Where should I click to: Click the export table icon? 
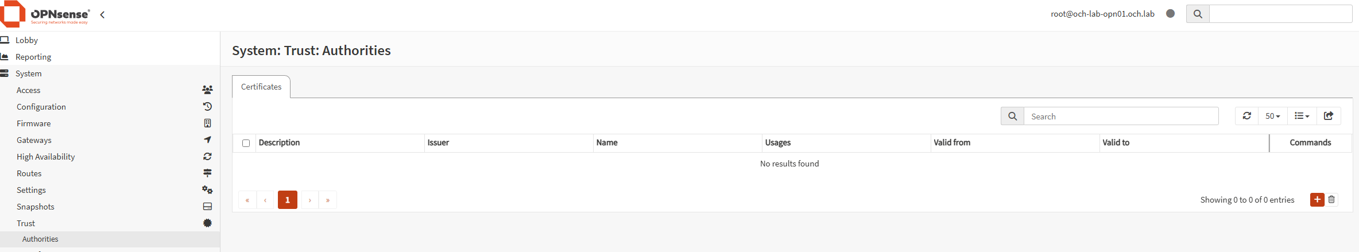tap(1329, 116)
